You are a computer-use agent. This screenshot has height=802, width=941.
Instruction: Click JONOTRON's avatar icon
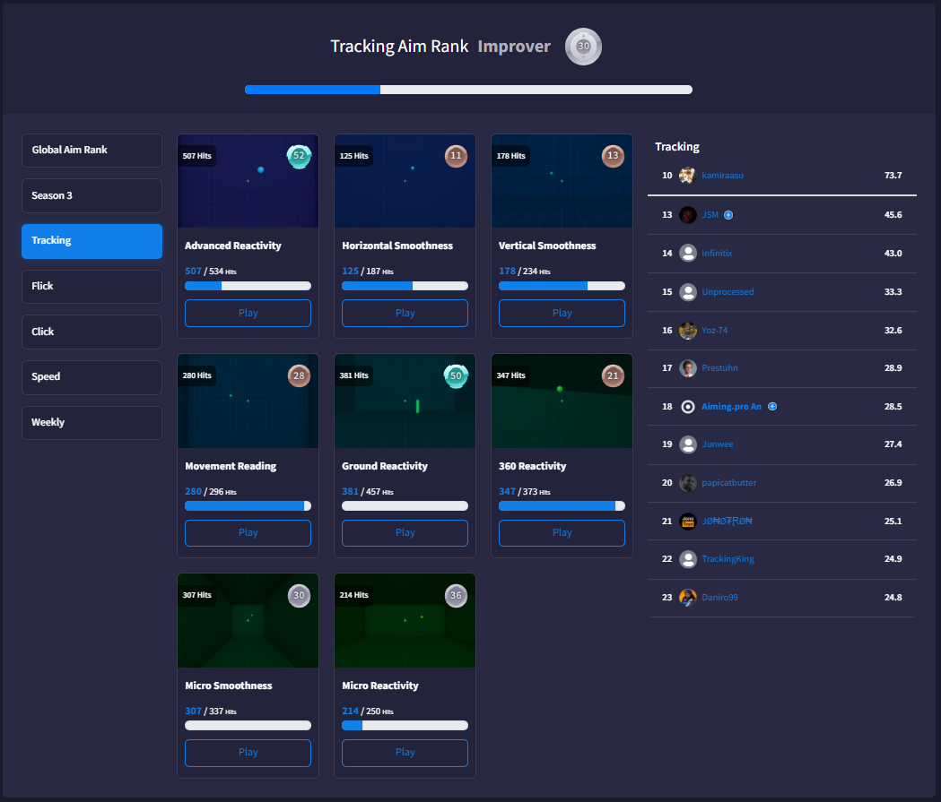tap(688, 521)
